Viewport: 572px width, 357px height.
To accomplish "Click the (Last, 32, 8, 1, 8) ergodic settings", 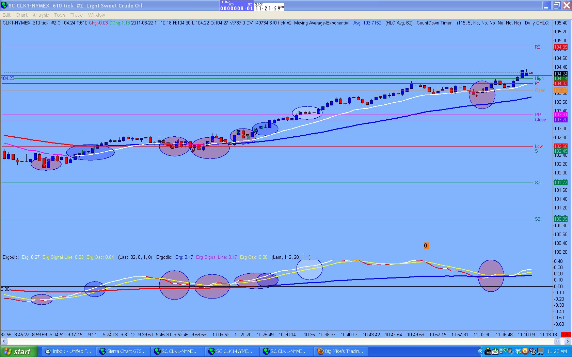I will [x=135, y=257].
